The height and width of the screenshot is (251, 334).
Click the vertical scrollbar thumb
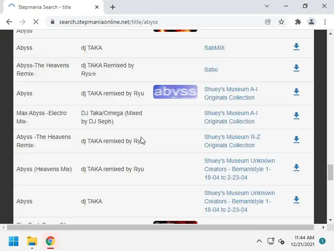point(330,172)
